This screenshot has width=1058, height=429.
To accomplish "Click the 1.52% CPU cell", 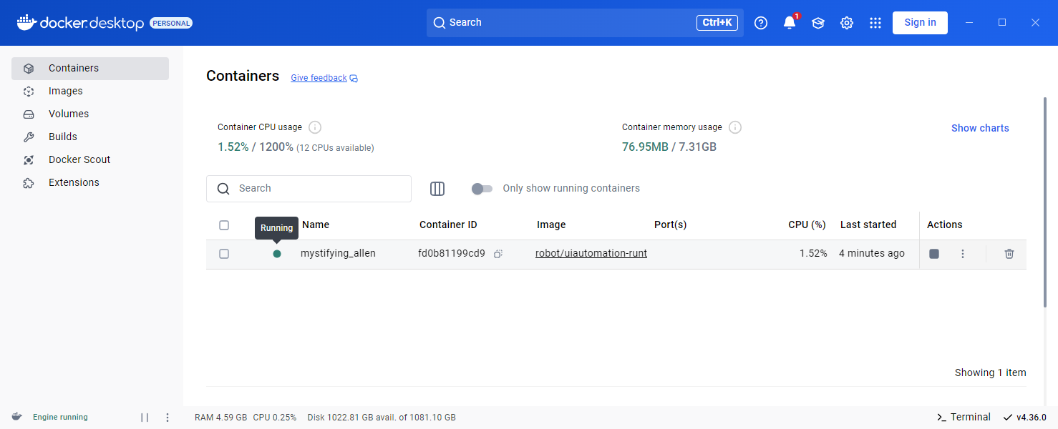I will click(814, 253).
